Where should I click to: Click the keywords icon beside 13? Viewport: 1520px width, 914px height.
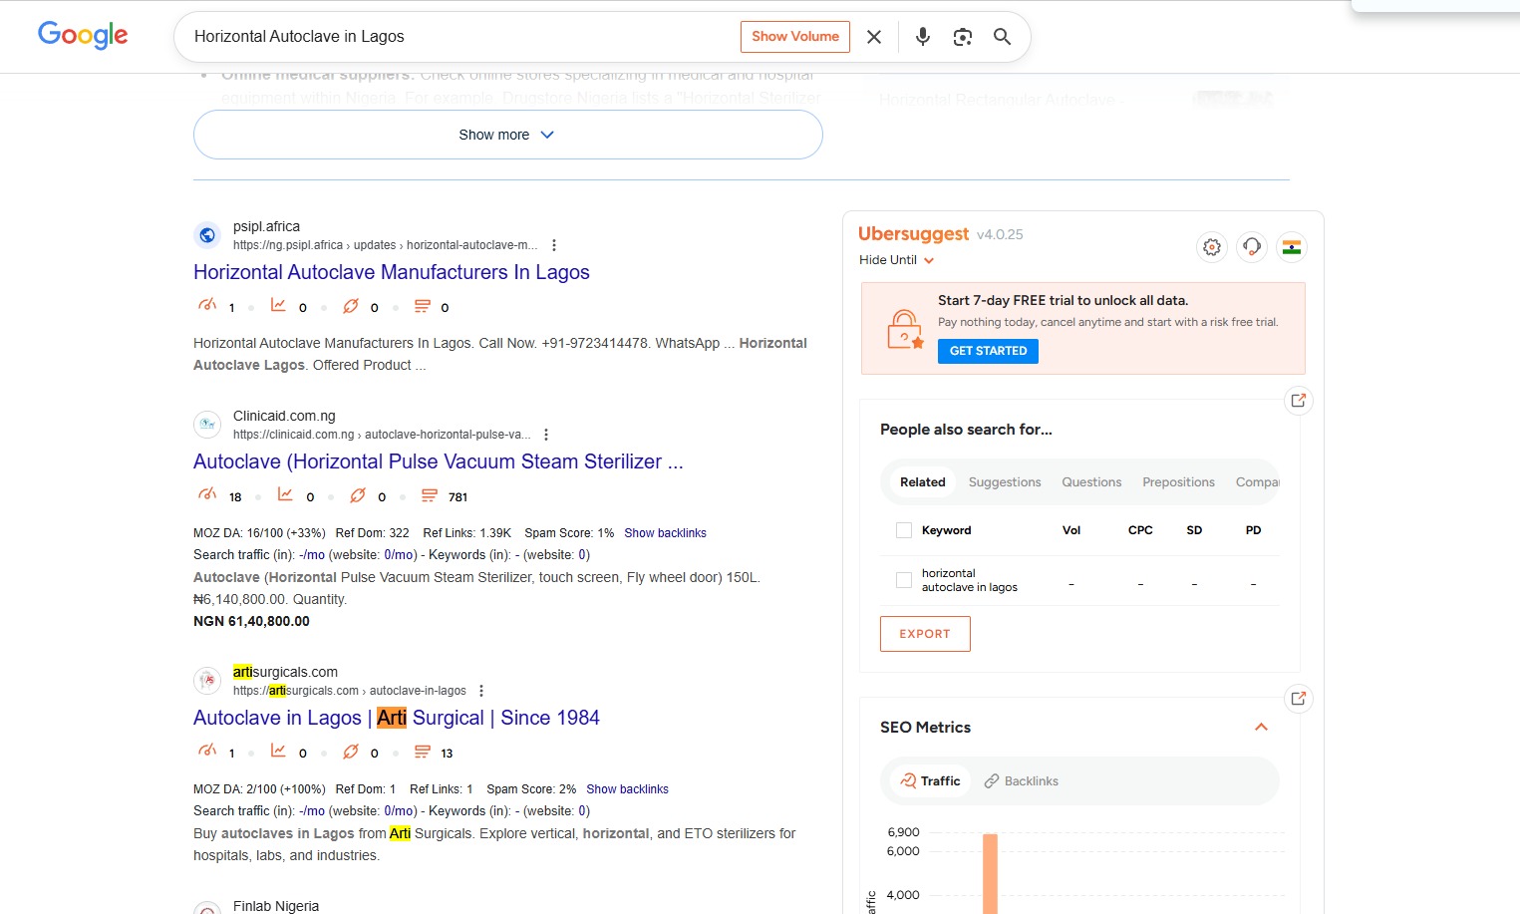[423, 751]
